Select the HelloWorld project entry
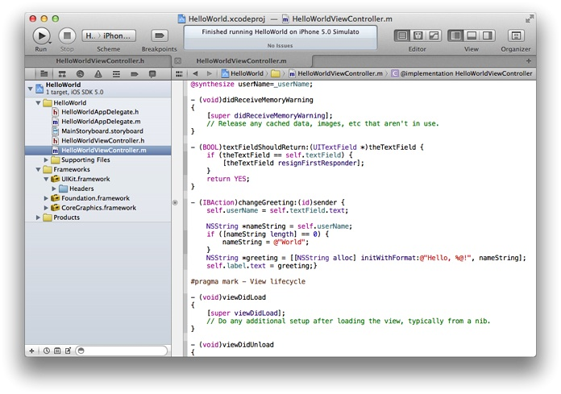This screenshot has width=561, height=394. click(98, 89)
